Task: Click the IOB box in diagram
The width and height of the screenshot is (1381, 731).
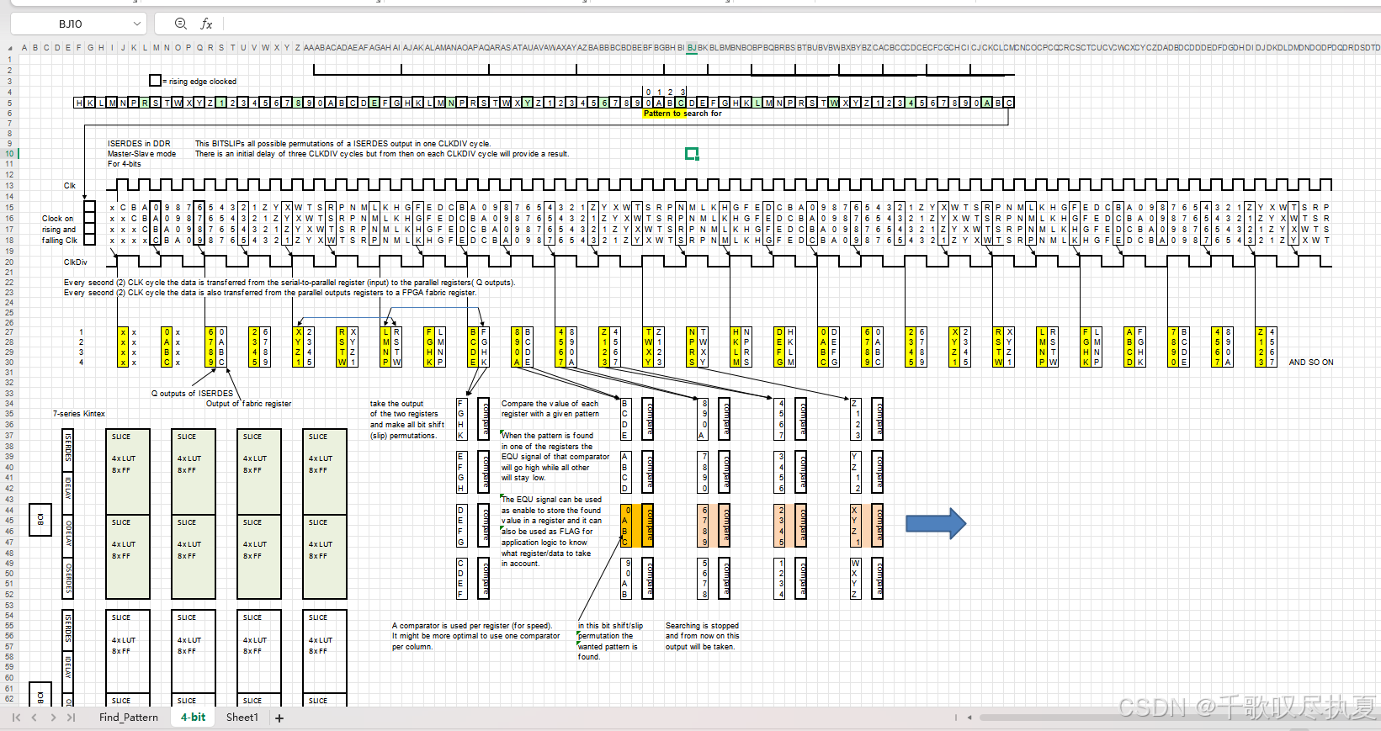Action: pos(40,522)
